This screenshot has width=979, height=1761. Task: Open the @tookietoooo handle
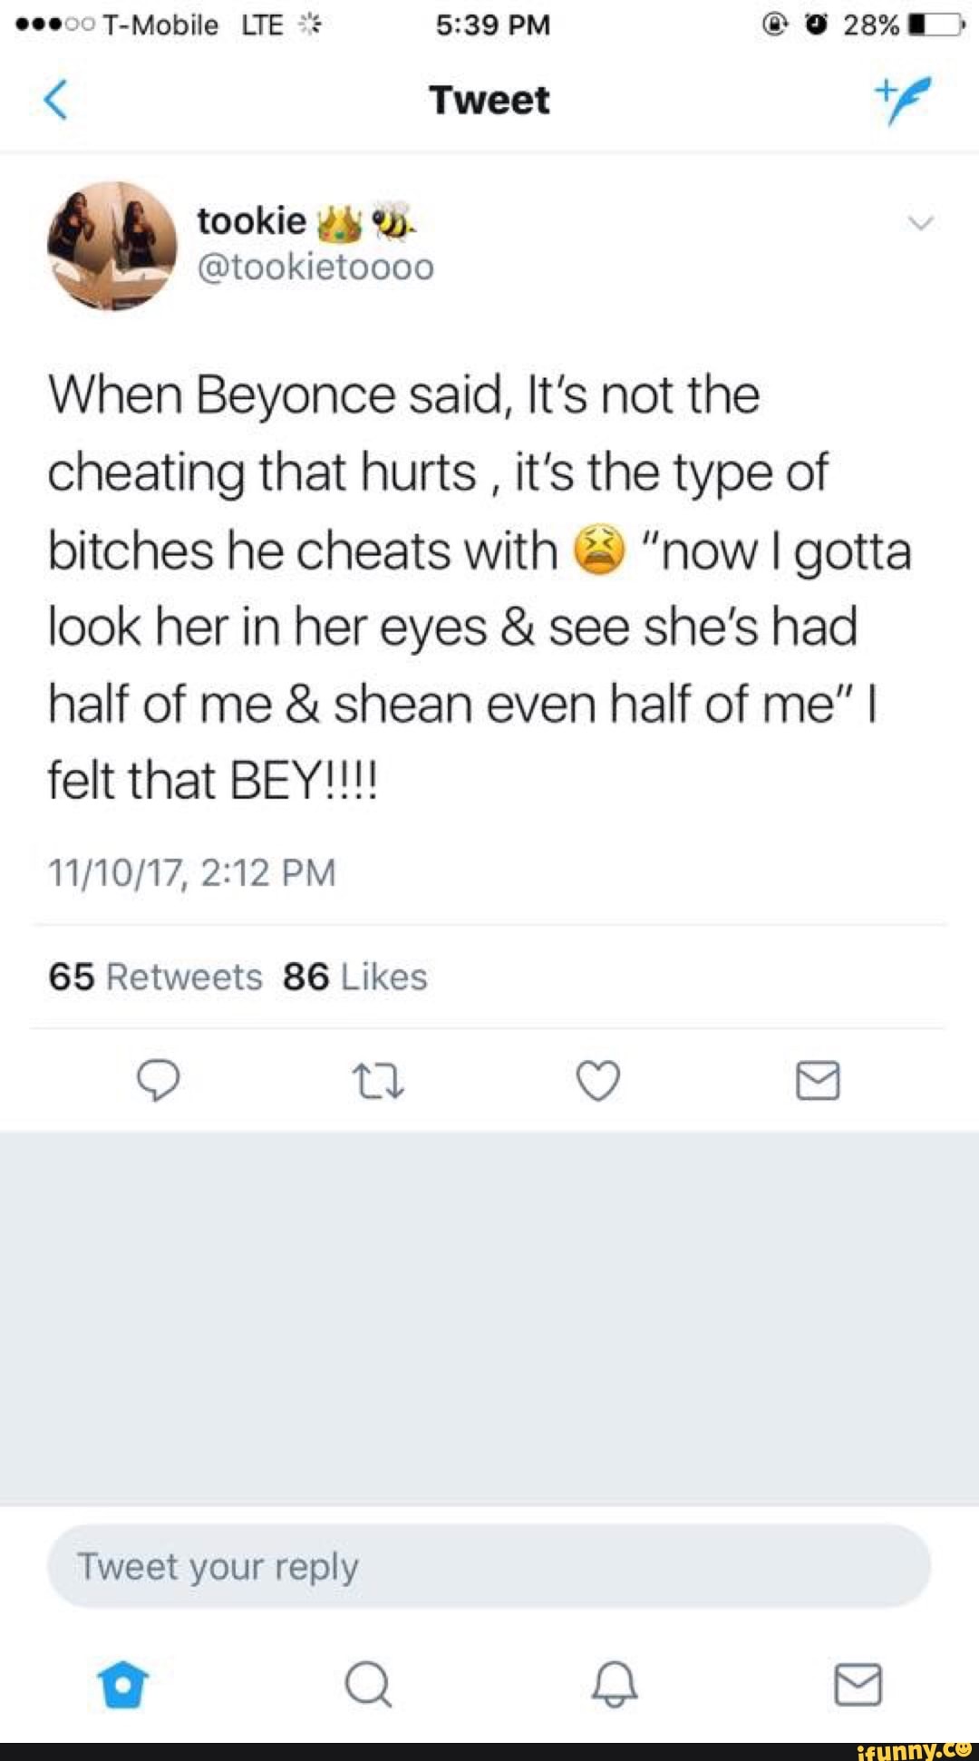[315, 268]
